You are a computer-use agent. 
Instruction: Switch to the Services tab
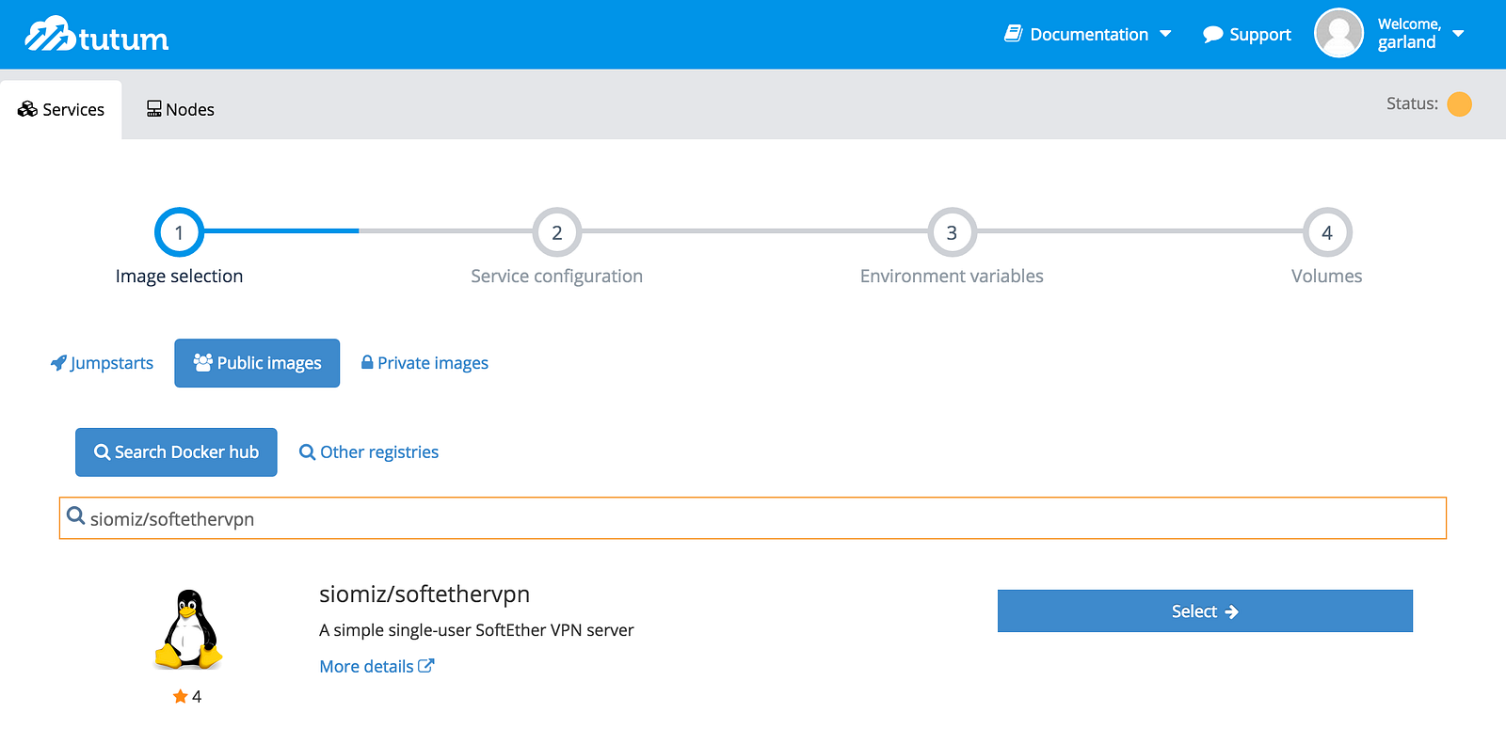61,110
